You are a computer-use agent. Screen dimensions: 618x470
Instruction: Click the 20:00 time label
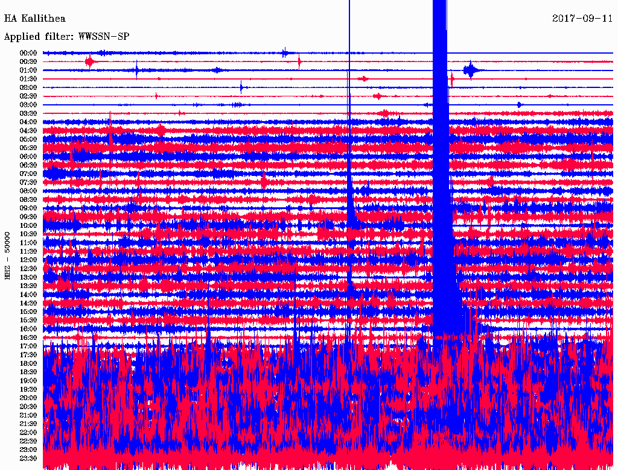coord(28,398)
